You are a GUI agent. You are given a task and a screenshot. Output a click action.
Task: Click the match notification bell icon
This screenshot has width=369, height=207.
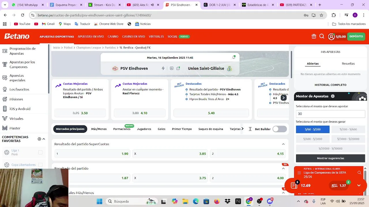(234, 57)
